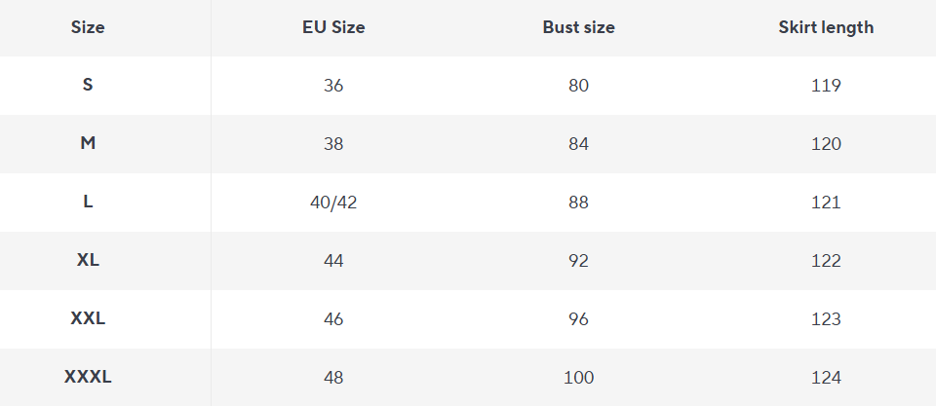Select the L size row label
The width and height of the screenshot is (936, 406).
point(88,202)
